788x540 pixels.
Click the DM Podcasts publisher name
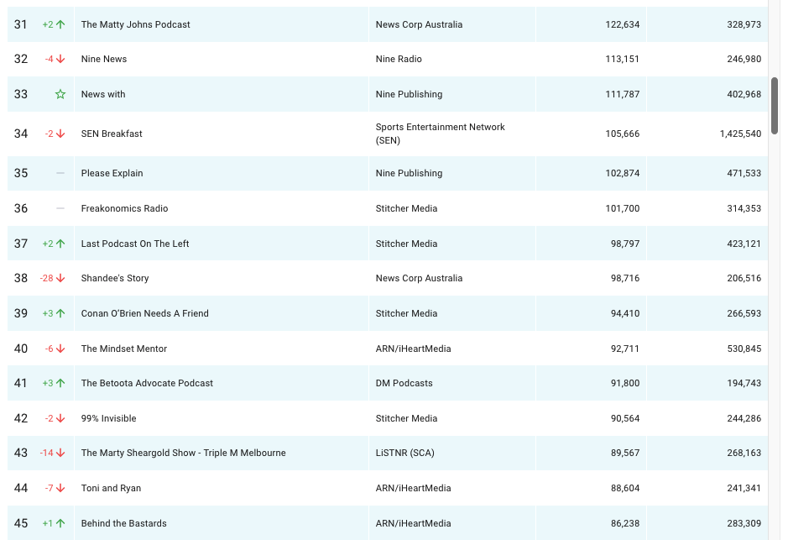coord(404,383)
